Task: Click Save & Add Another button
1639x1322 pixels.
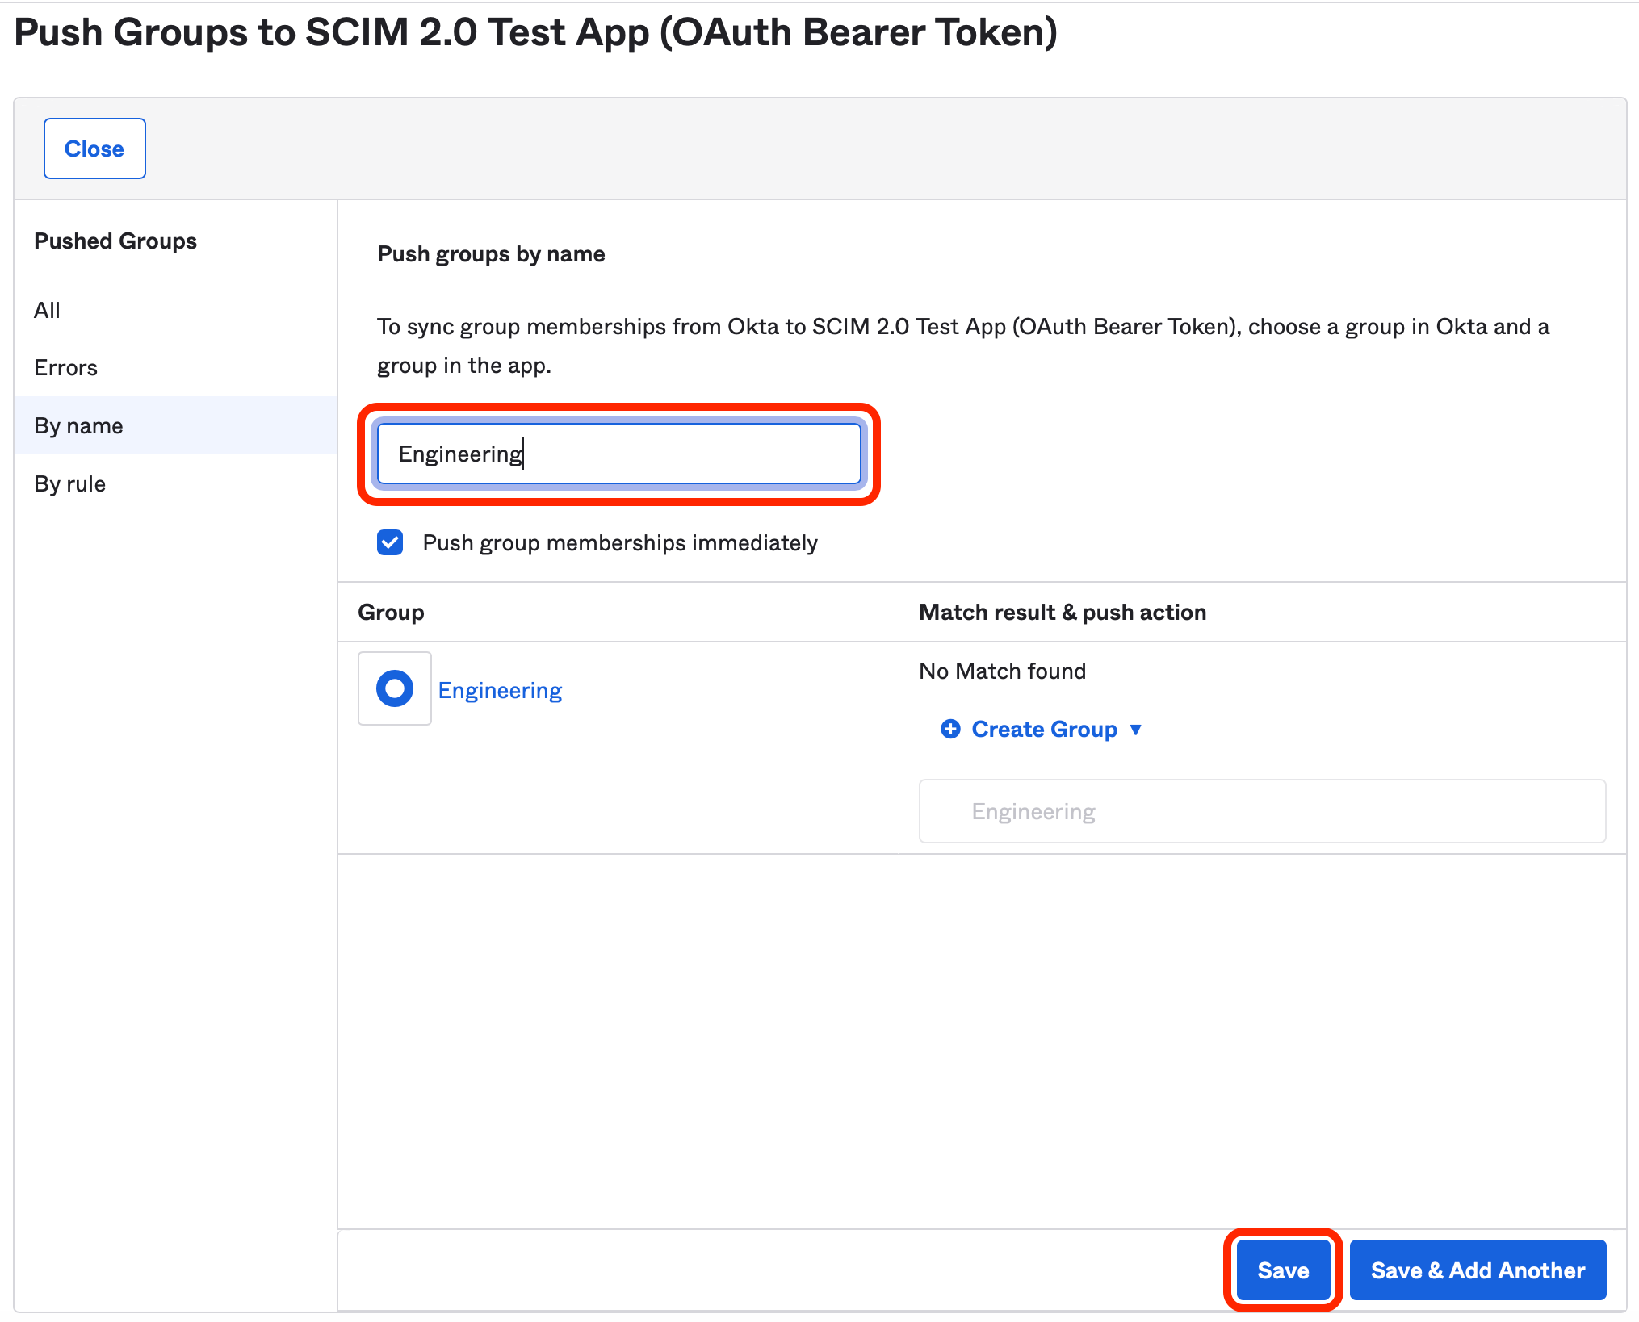Action: pos(1478,1270)
